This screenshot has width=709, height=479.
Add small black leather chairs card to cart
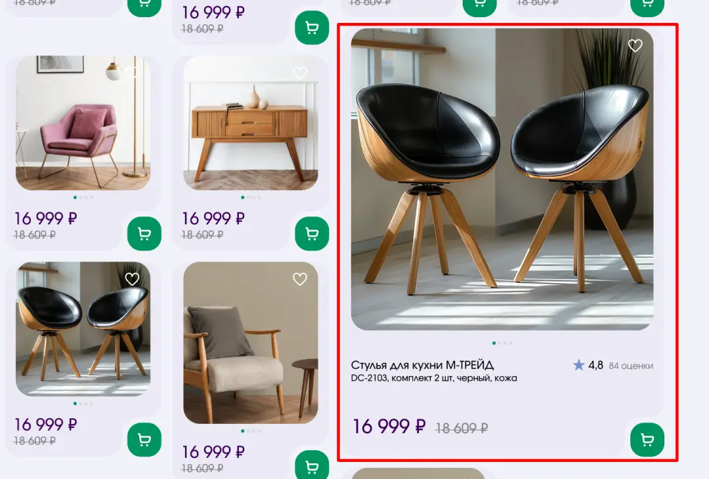coord(144,440)
